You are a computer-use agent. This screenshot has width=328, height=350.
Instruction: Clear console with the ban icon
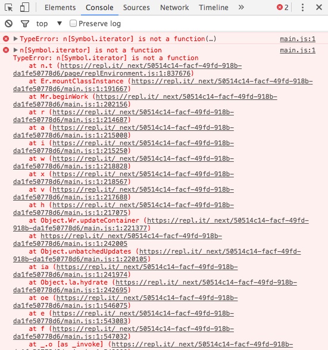[x=9, y=23]
